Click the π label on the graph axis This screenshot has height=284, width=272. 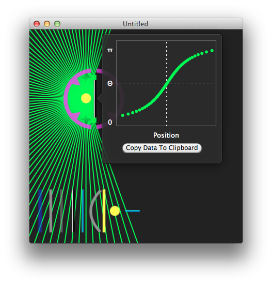click(110, 50)
